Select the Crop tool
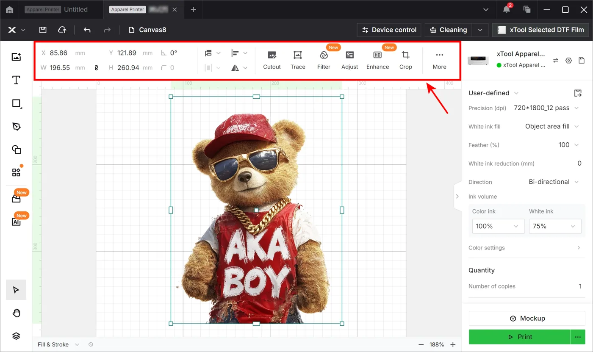 406,60
